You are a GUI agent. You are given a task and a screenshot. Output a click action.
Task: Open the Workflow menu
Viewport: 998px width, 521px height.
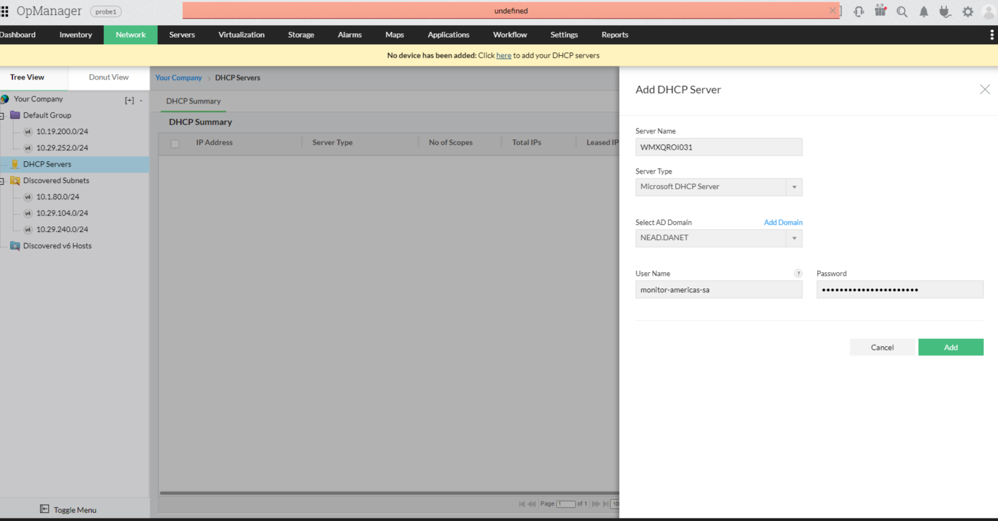point(510,35)
